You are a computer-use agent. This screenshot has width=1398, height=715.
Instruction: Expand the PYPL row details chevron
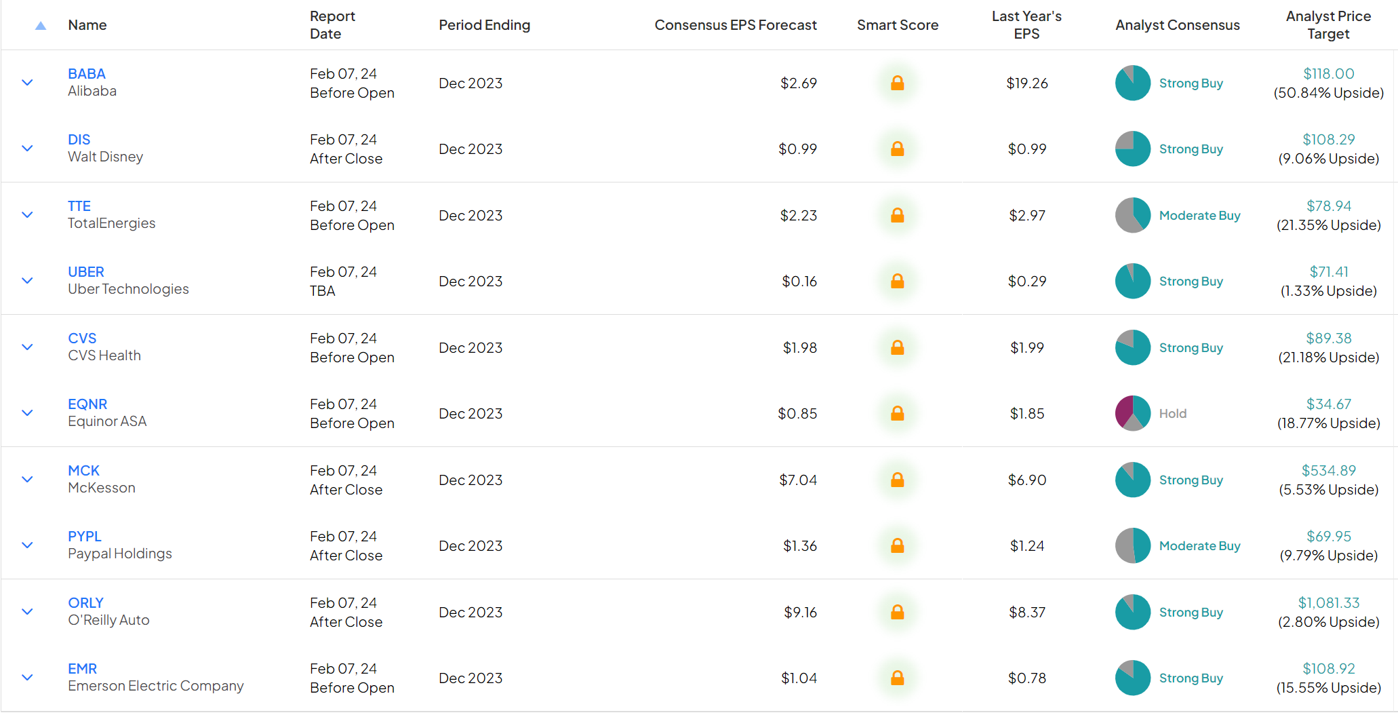coord(27,545)
